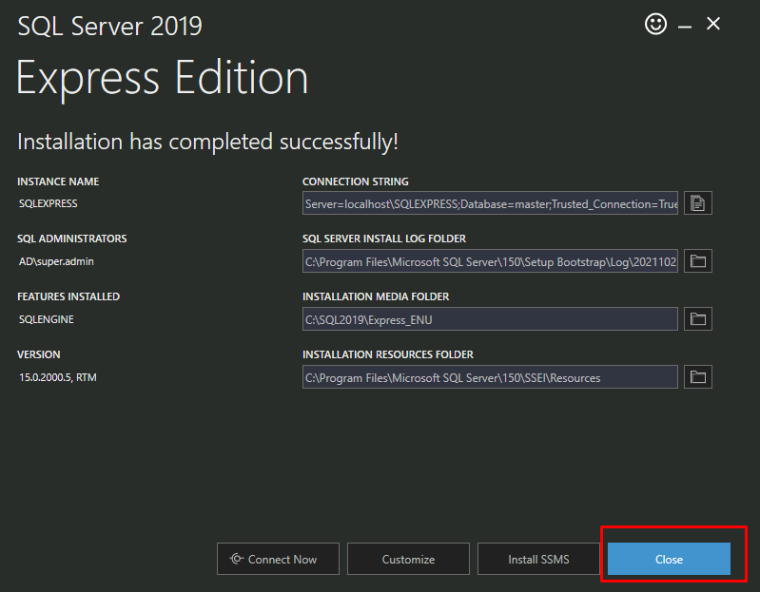This screenshot has width=760, height=592.
Task: Click the install log folder path field
Action: (490, 261)
